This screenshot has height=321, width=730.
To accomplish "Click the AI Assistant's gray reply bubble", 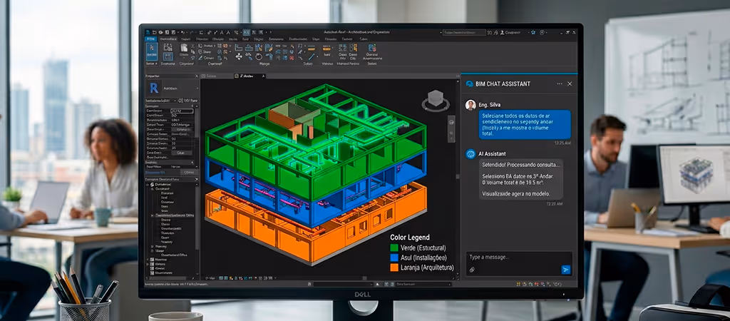I will tap(520, 179).
